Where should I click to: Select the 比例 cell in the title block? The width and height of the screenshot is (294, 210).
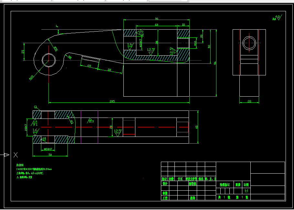(x=246, y=185)
